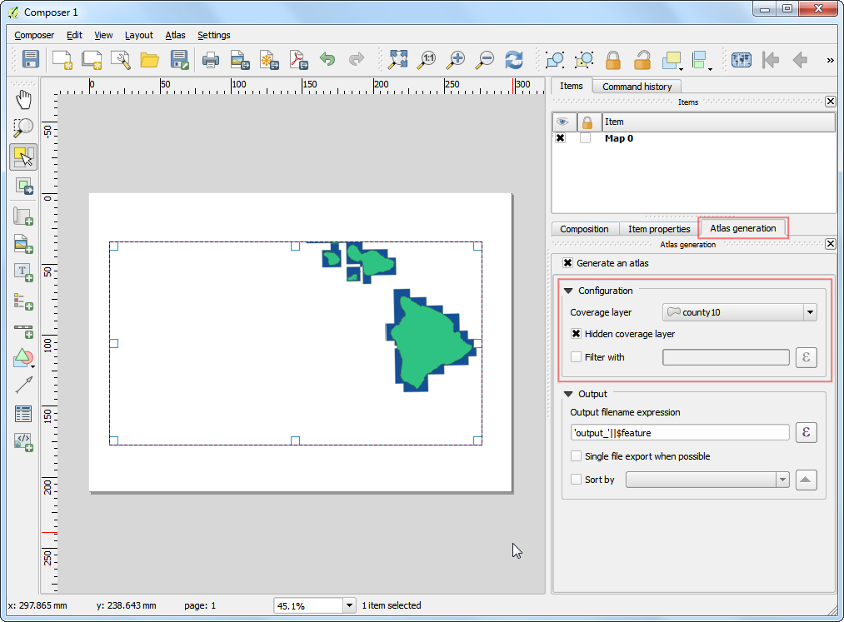This screenshot has width=844, height=622.
Task: Click the Zoom Out magnifier
Action: point(485,59)
